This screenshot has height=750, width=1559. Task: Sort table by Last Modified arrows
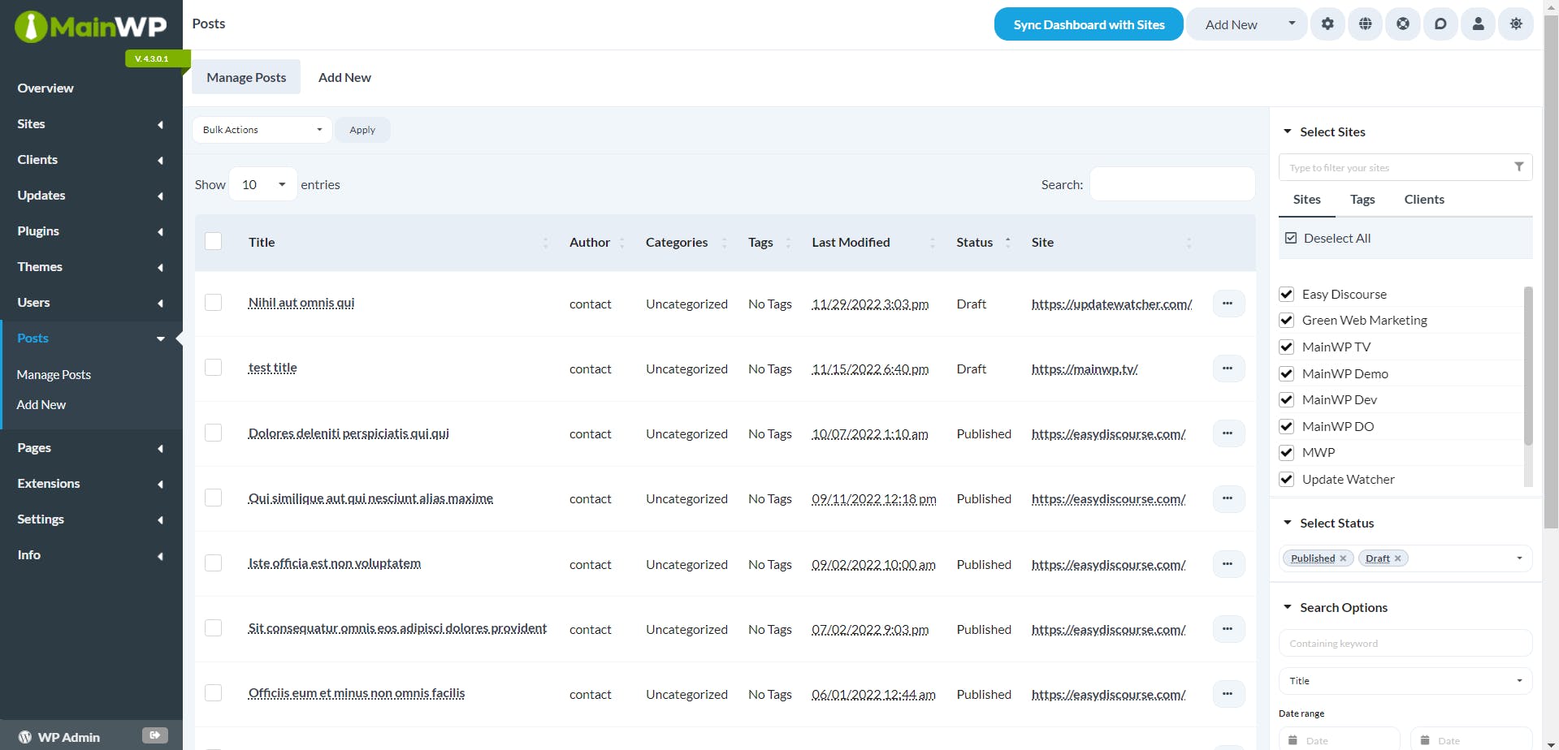coord(932,243)
